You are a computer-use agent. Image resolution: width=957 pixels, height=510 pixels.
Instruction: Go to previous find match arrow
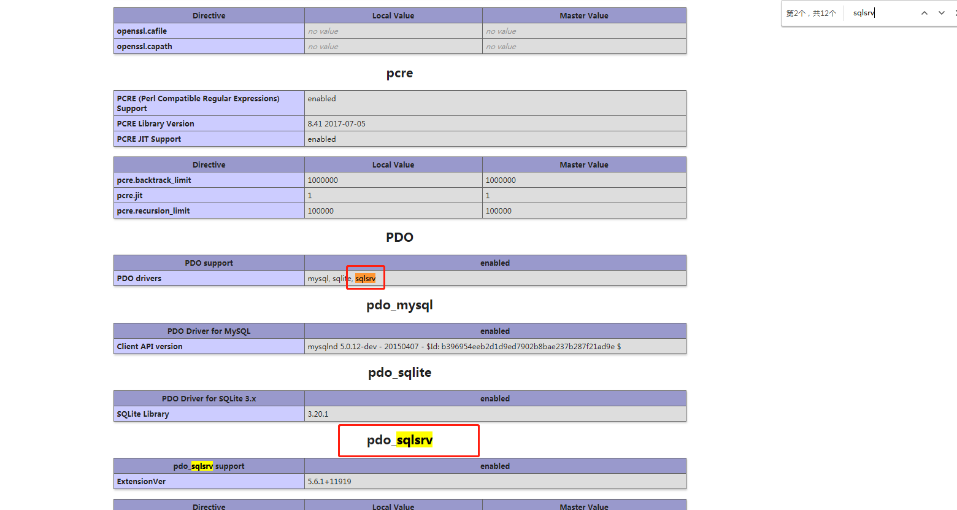click(924, 13)
